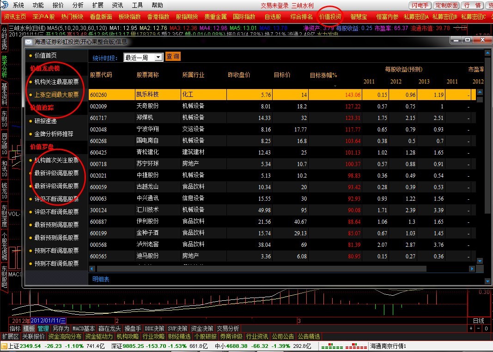Image resolution: width=493 pixels, height=352 pixels.
Task: Open the 报价 menu
Action: 58,5
